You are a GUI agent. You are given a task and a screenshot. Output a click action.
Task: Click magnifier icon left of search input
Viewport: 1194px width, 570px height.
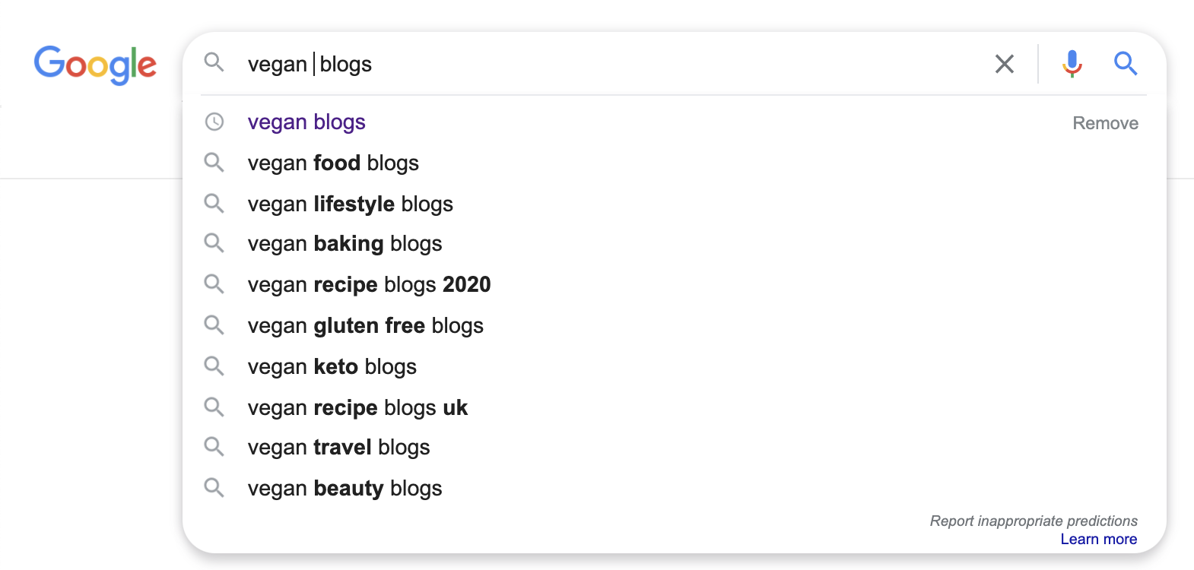coord(214,62)
